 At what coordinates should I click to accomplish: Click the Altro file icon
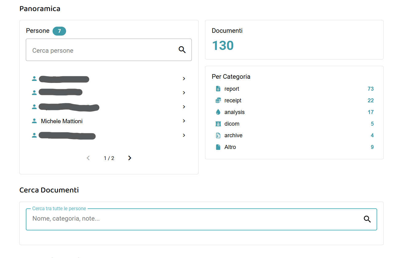coord(218,147)
